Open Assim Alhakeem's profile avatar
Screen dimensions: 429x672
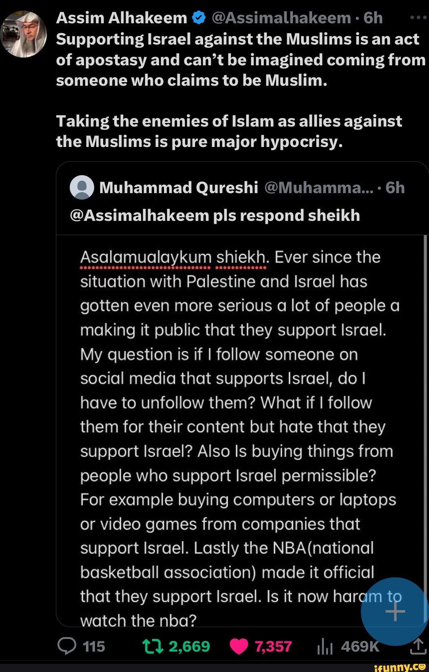click(24, 34)
